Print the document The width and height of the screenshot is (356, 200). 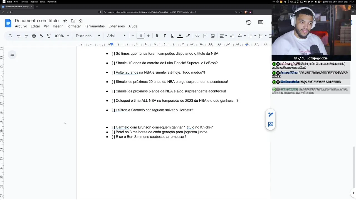pos(34,36)
